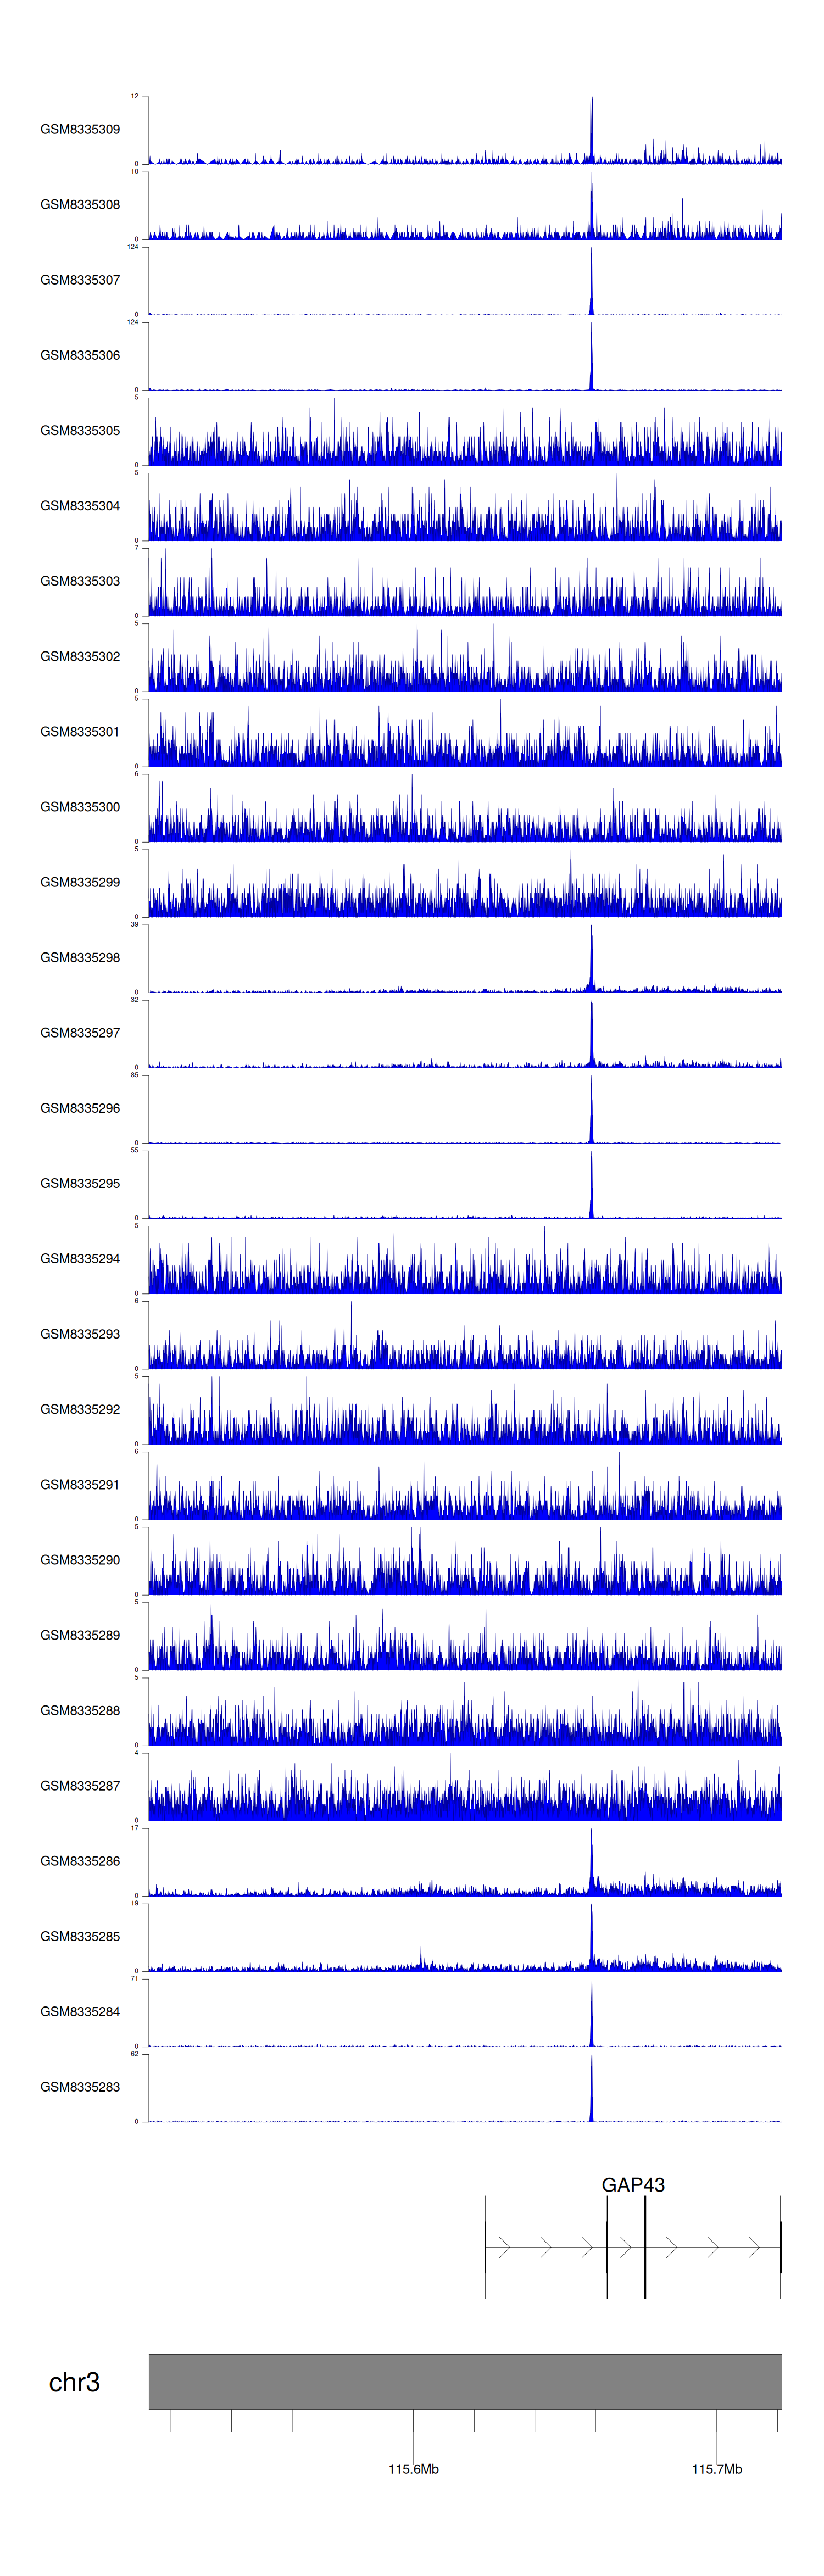Click the GSM8335283 track label

coord(80,2087)
